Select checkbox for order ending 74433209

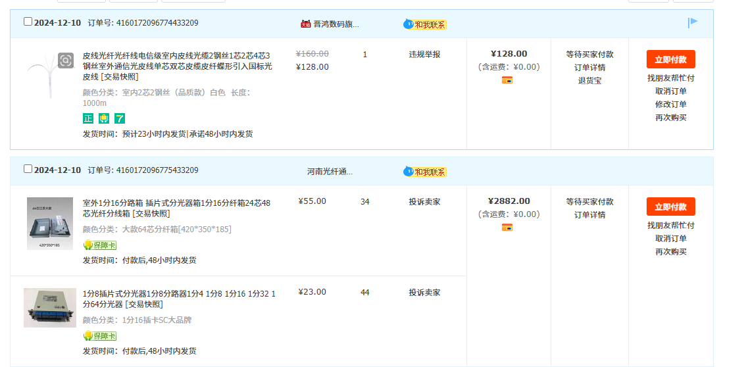point(28,22)
